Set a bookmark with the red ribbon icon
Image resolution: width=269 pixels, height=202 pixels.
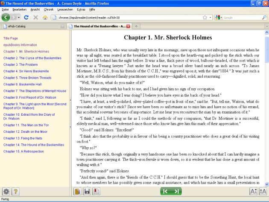[96, 191]
